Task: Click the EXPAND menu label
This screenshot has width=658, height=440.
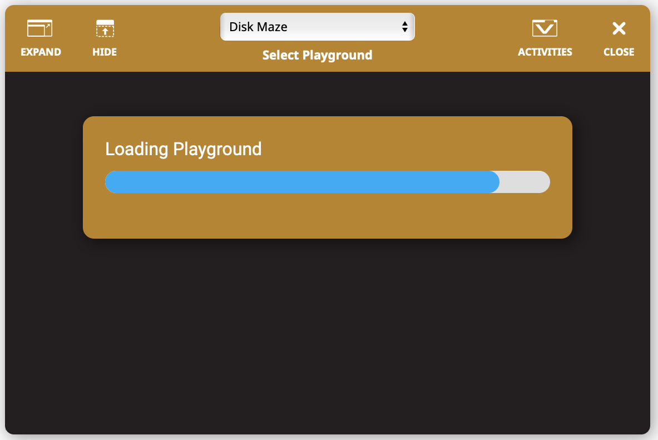Action: point(40,52)
